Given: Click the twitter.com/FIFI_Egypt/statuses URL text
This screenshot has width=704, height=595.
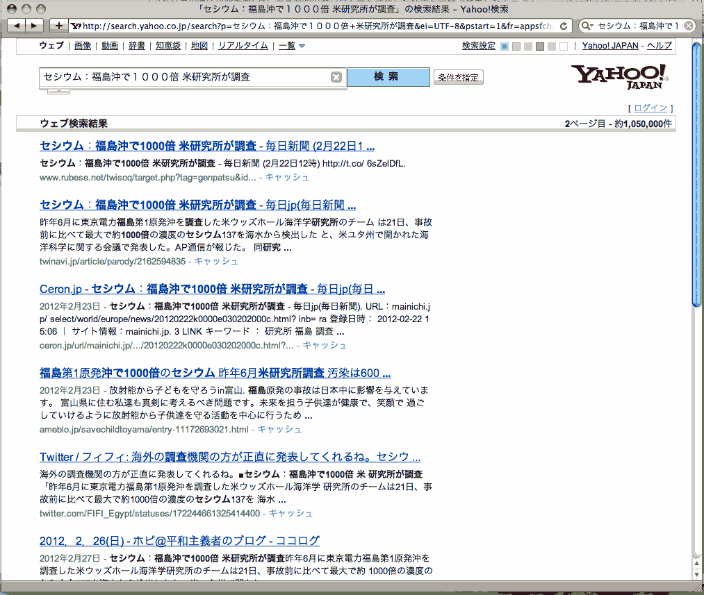Looking at the screenshot, I should (x=150, y=513).
